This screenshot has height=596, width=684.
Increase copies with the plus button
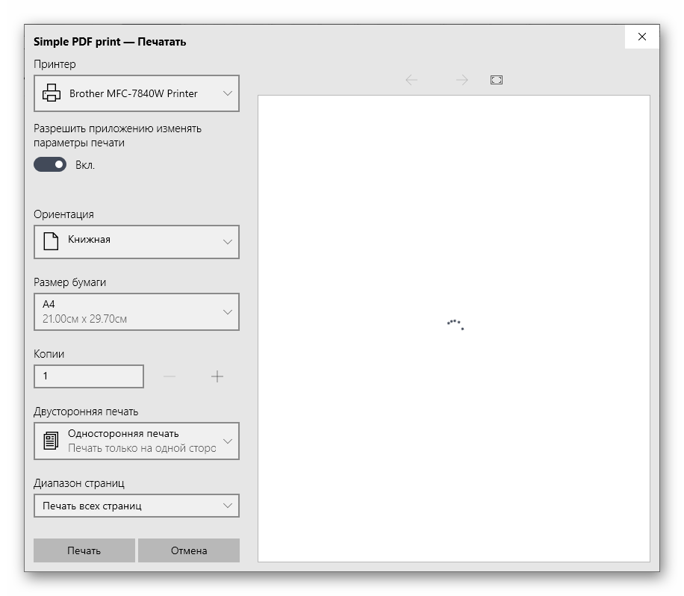pos(217,376)
